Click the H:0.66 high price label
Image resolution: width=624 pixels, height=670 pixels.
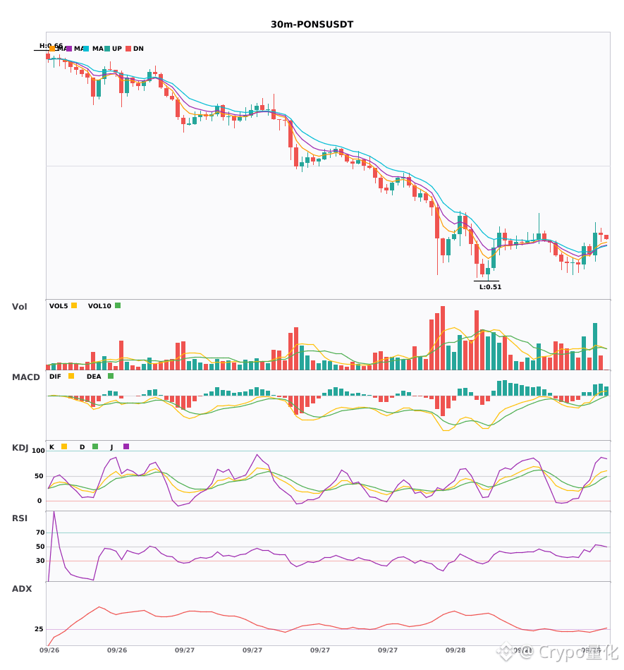point(51,46)
